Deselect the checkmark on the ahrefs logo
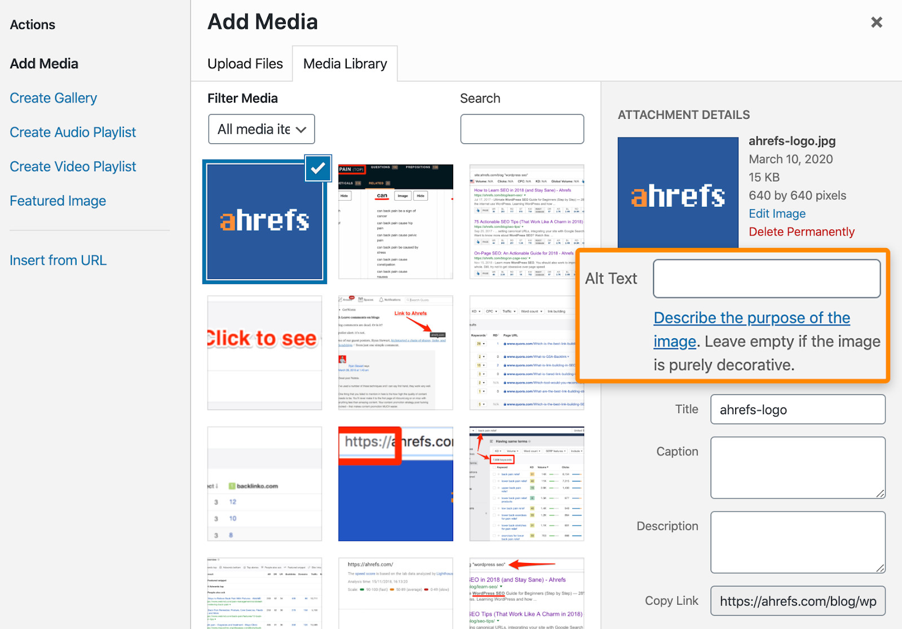Screen dimensions: 902x629 (317, 168)
